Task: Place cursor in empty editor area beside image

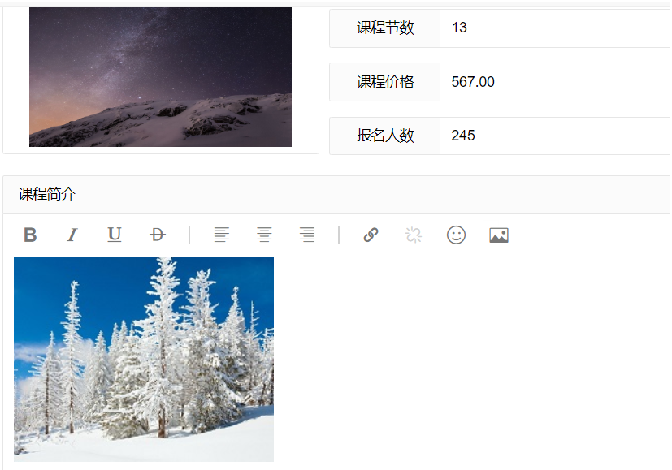Action: [470, 360]
